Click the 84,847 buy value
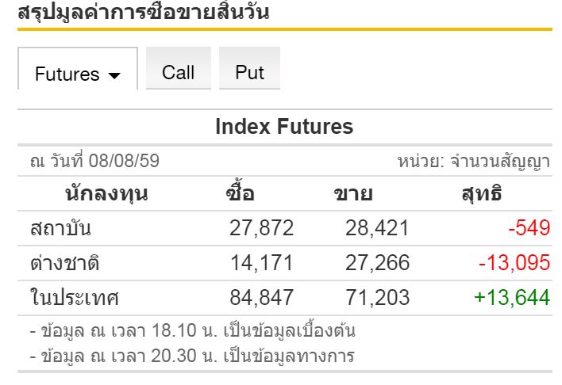This screenshot has width=562, height=385. [261, 298]
